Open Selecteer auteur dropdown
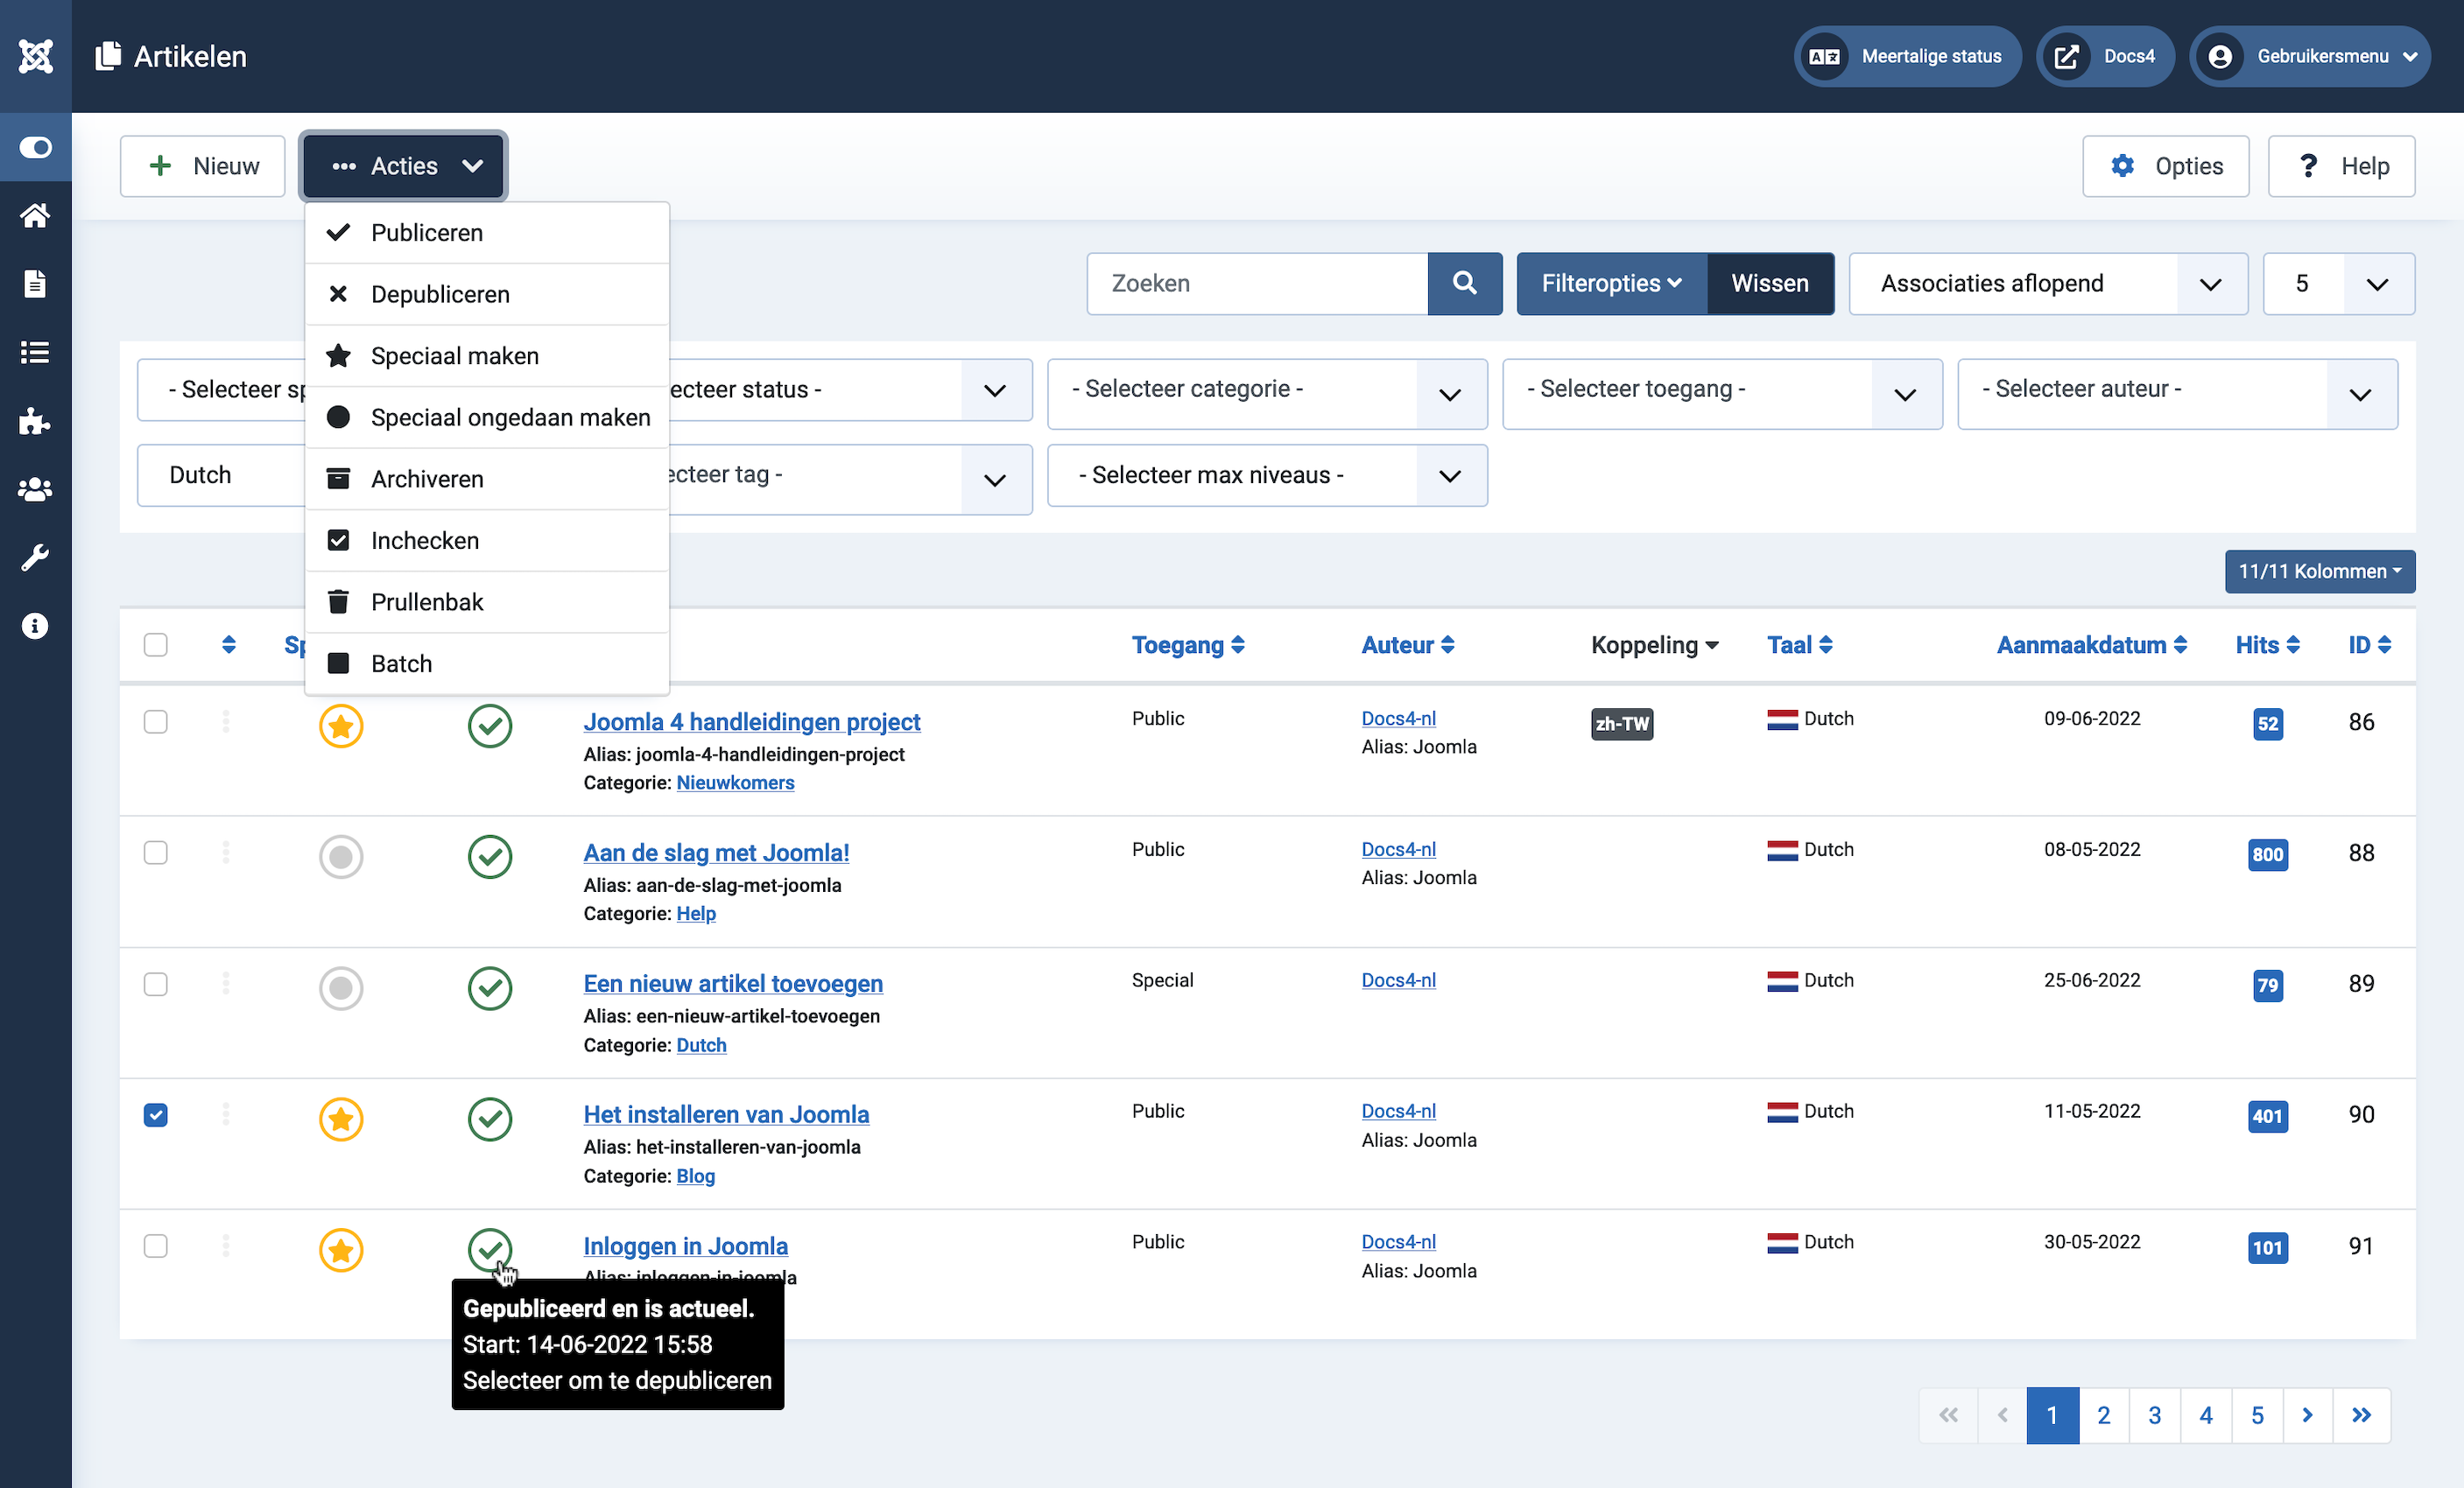The width and height of the screenshot is (2464, 1488). pos(2177,393)
